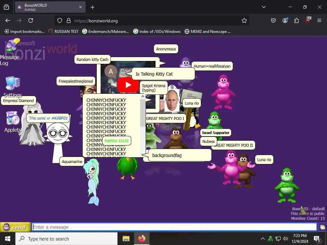Click the Spigot Krisma typing tag
Screen dimensions: 327x245
click(x=154, y=88)
